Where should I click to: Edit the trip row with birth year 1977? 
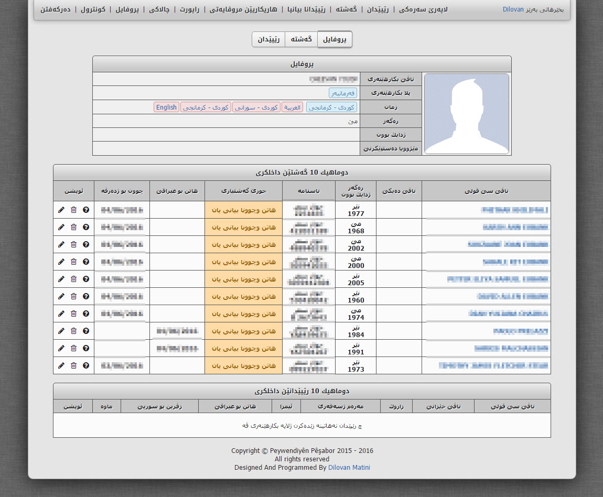point(61,210)
